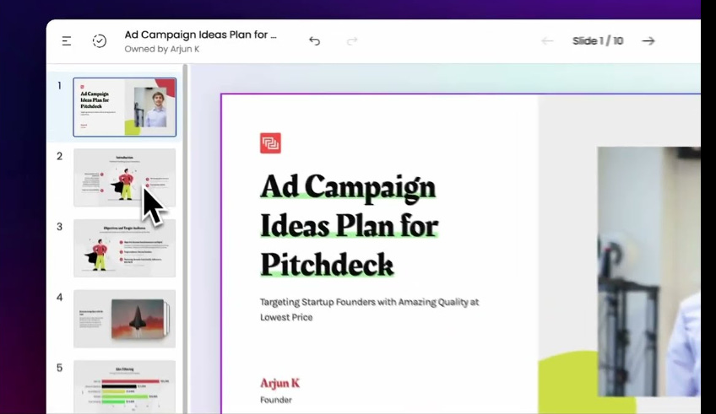This screenshot has width=716, height=414.
Task: Click the 'Ad Campaign Ideas Plan for Pitchdeck' heading
Action: tap(350, 225)
